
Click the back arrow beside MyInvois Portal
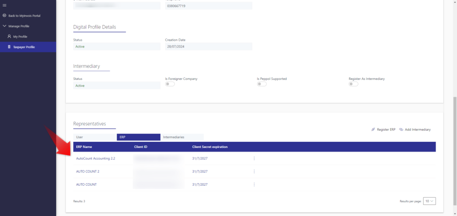(4, 15)
